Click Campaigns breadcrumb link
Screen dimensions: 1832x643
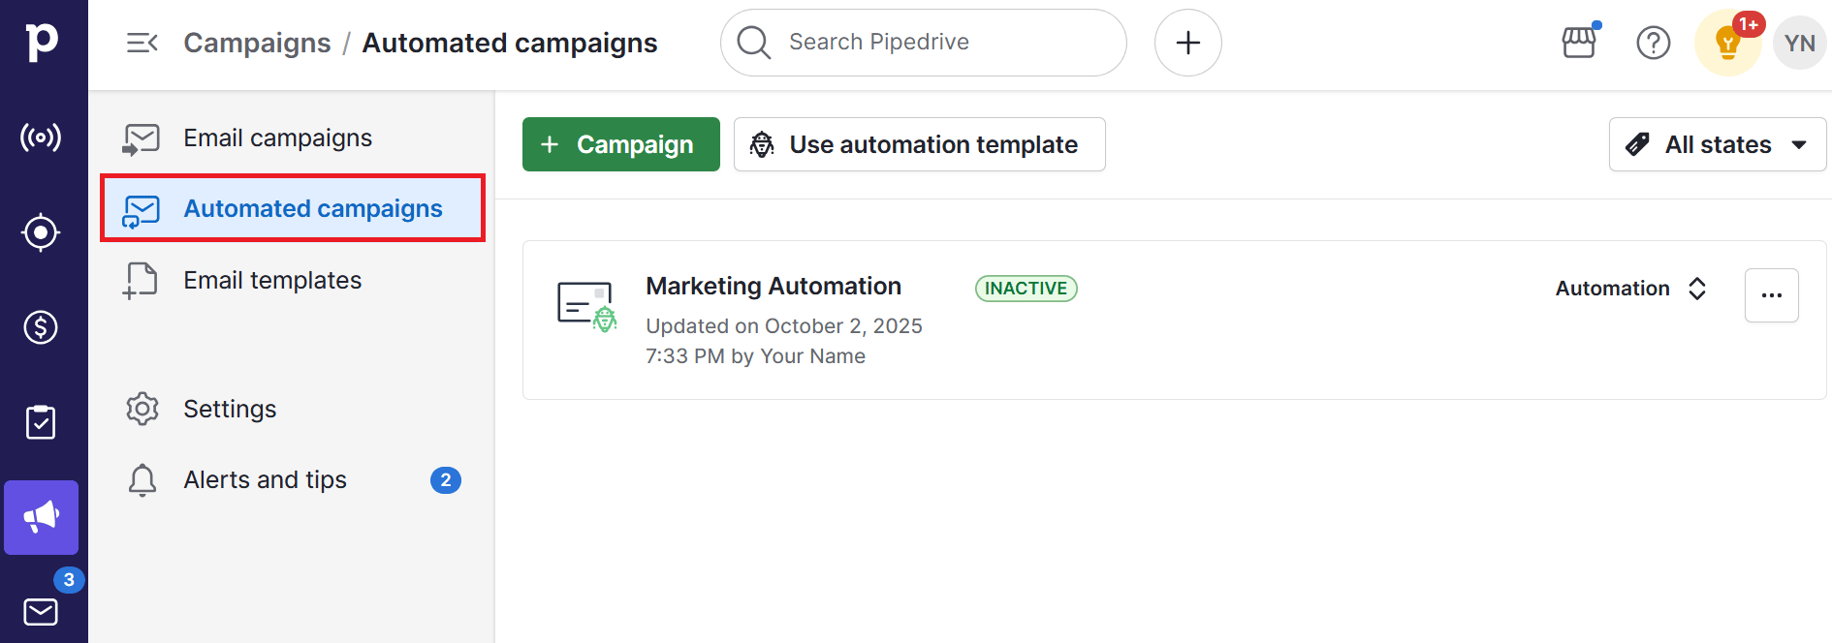click(257, 43)
